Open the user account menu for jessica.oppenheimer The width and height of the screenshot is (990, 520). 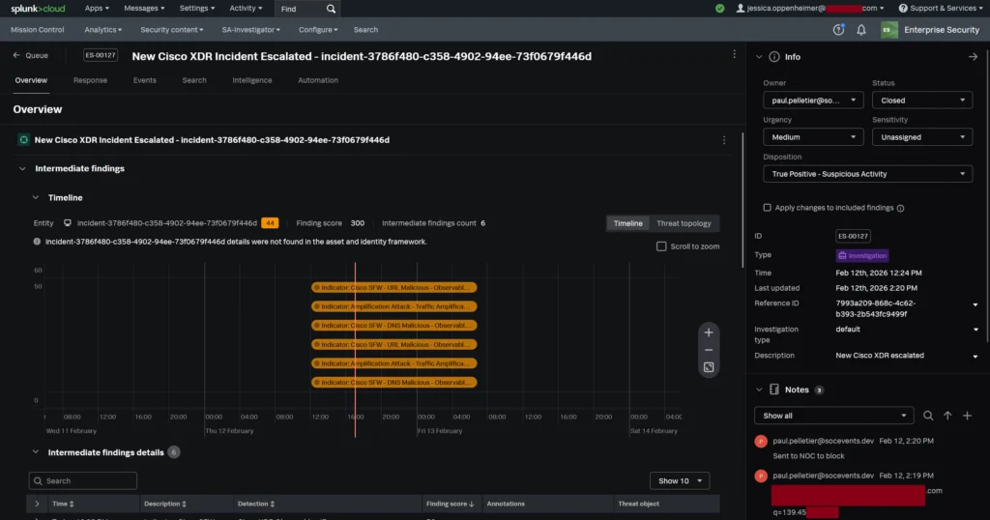point(810,8)
